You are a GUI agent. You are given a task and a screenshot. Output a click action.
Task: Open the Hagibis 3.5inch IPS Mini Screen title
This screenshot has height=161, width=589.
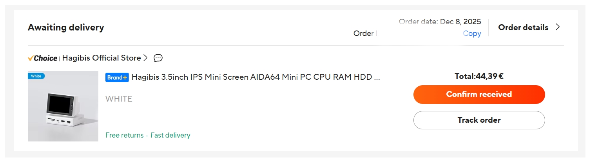click(256, 77)
